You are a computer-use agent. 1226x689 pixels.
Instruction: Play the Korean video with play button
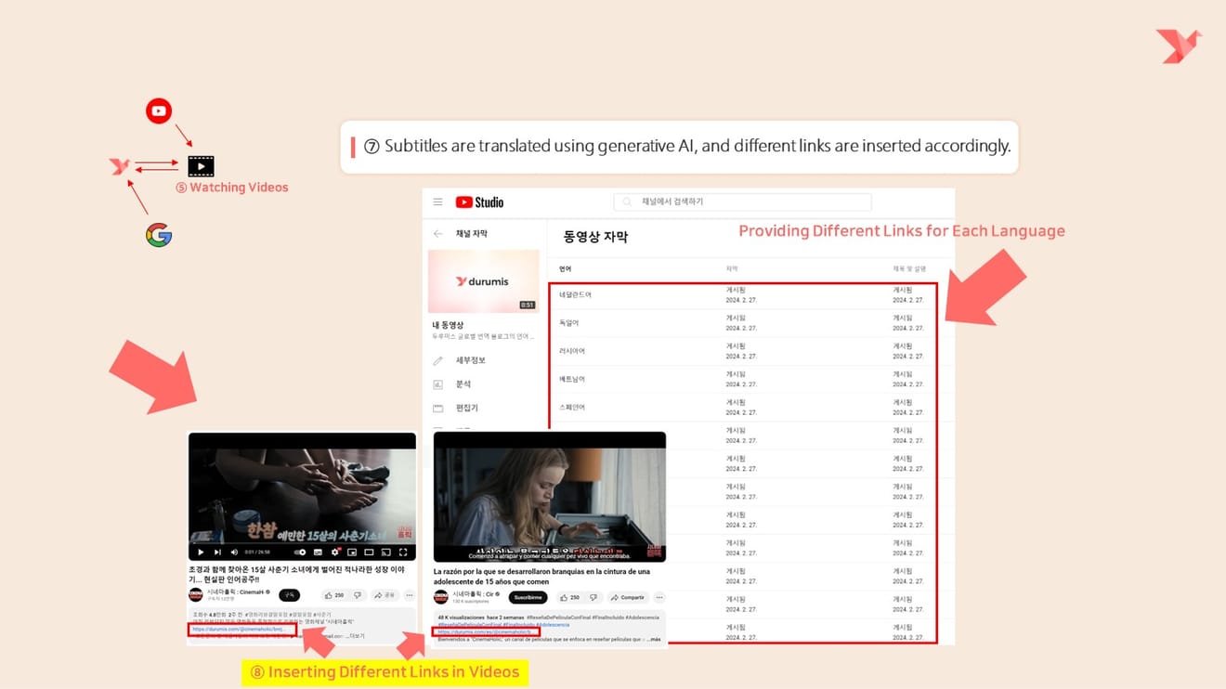pyautogui.click(x=201, y=552)
